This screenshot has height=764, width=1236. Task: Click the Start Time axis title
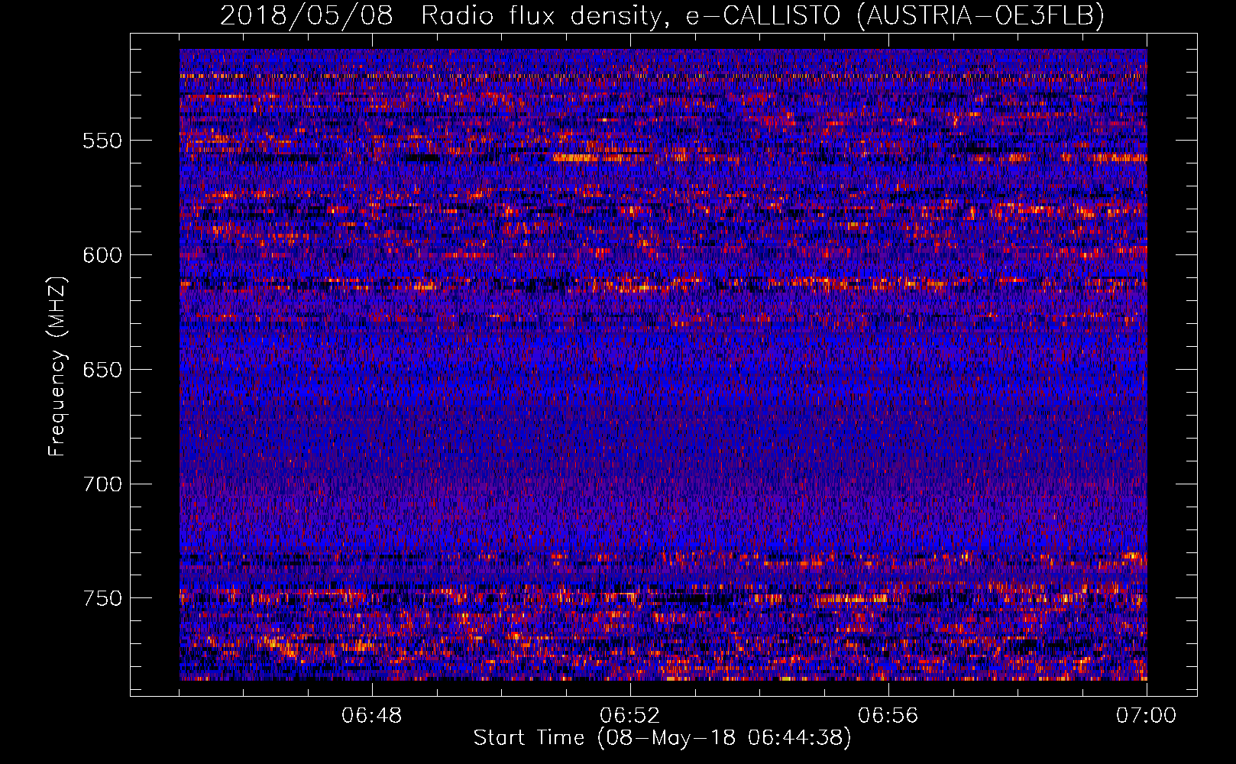(662, 738)
